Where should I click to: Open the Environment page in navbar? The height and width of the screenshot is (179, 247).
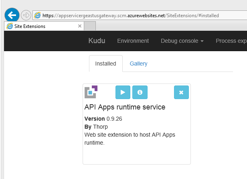133,41
